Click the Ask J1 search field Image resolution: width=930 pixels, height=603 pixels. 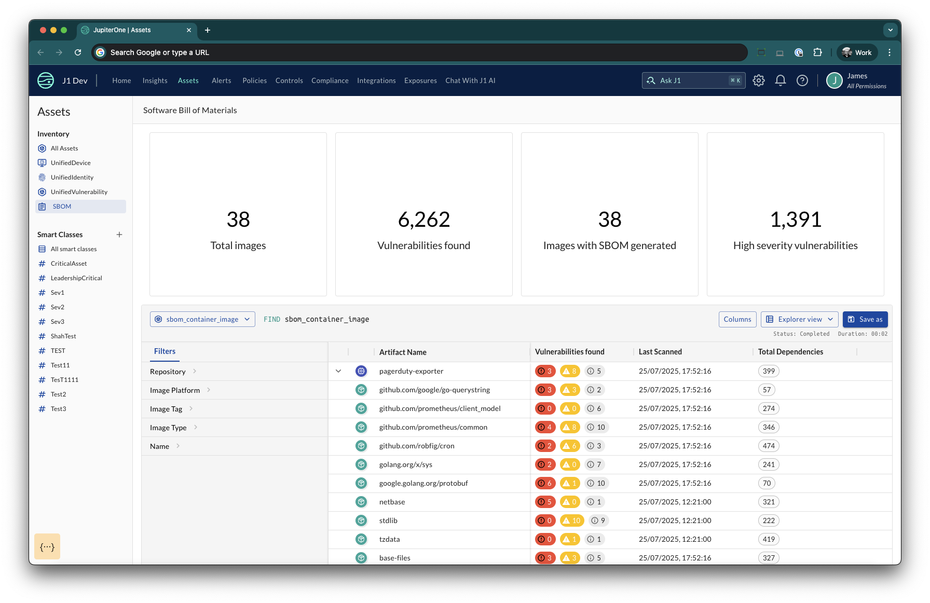(693, 80)
